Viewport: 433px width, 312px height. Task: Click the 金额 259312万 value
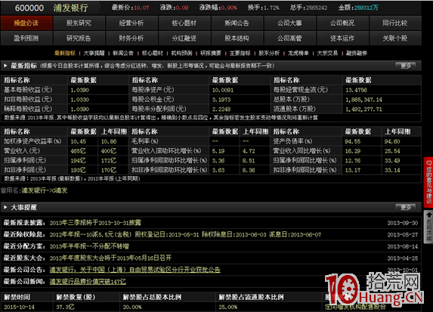tap(367, 8)
